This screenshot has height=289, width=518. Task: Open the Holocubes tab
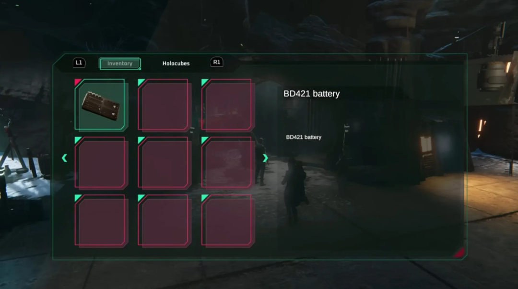(176, 63)
